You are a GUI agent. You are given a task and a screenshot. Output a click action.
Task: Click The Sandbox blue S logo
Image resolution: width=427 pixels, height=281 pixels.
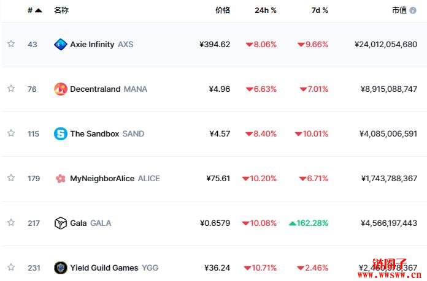[x=61, y=133]
